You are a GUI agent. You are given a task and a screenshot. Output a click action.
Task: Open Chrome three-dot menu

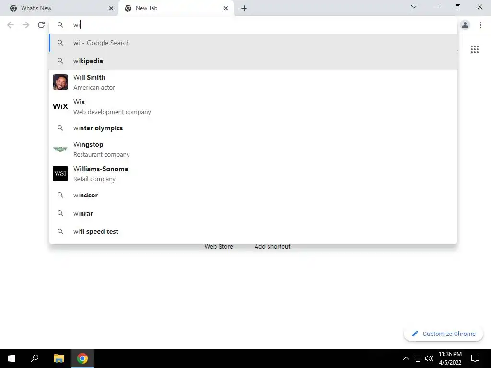[x=480, y=25]
